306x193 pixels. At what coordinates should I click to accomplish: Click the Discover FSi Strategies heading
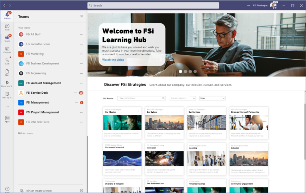pos(125,85)
